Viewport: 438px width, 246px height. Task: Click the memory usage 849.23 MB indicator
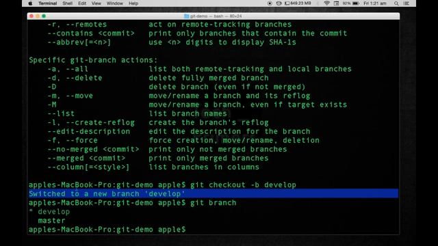point(298,3)
